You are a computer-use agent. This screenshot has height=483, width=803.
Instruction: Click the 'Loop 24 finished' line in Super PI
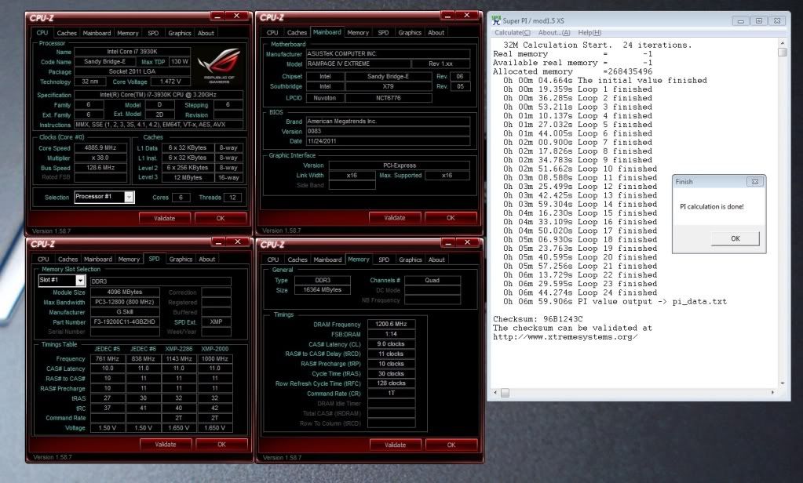[617, 292]
